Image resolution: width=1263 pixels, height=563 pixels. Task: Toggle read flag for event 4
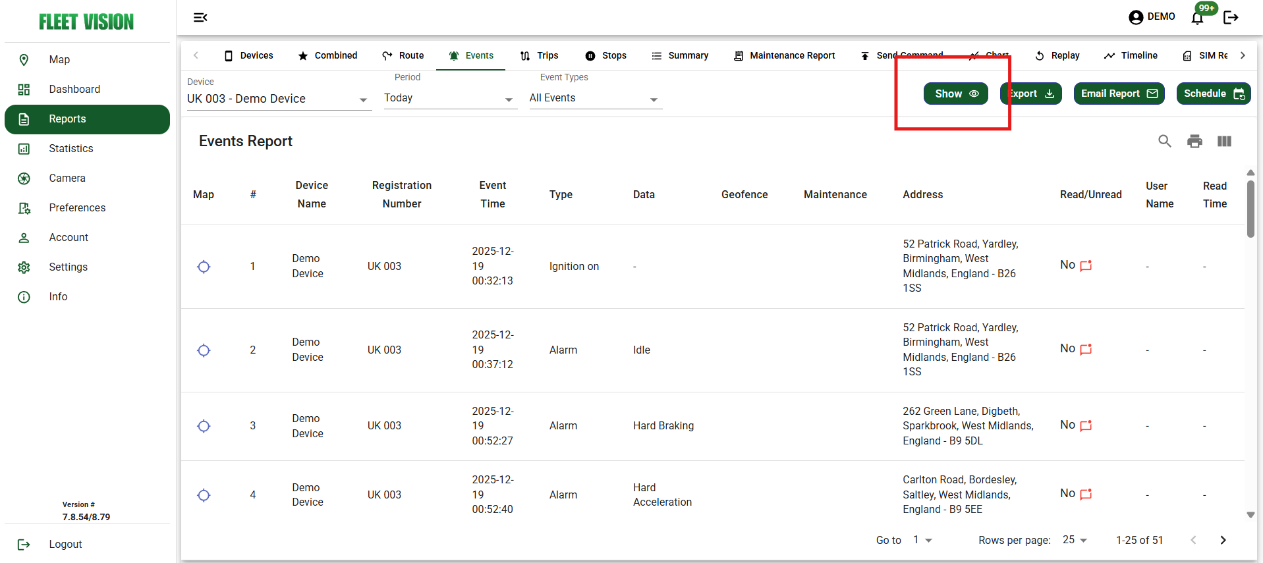1086,494
